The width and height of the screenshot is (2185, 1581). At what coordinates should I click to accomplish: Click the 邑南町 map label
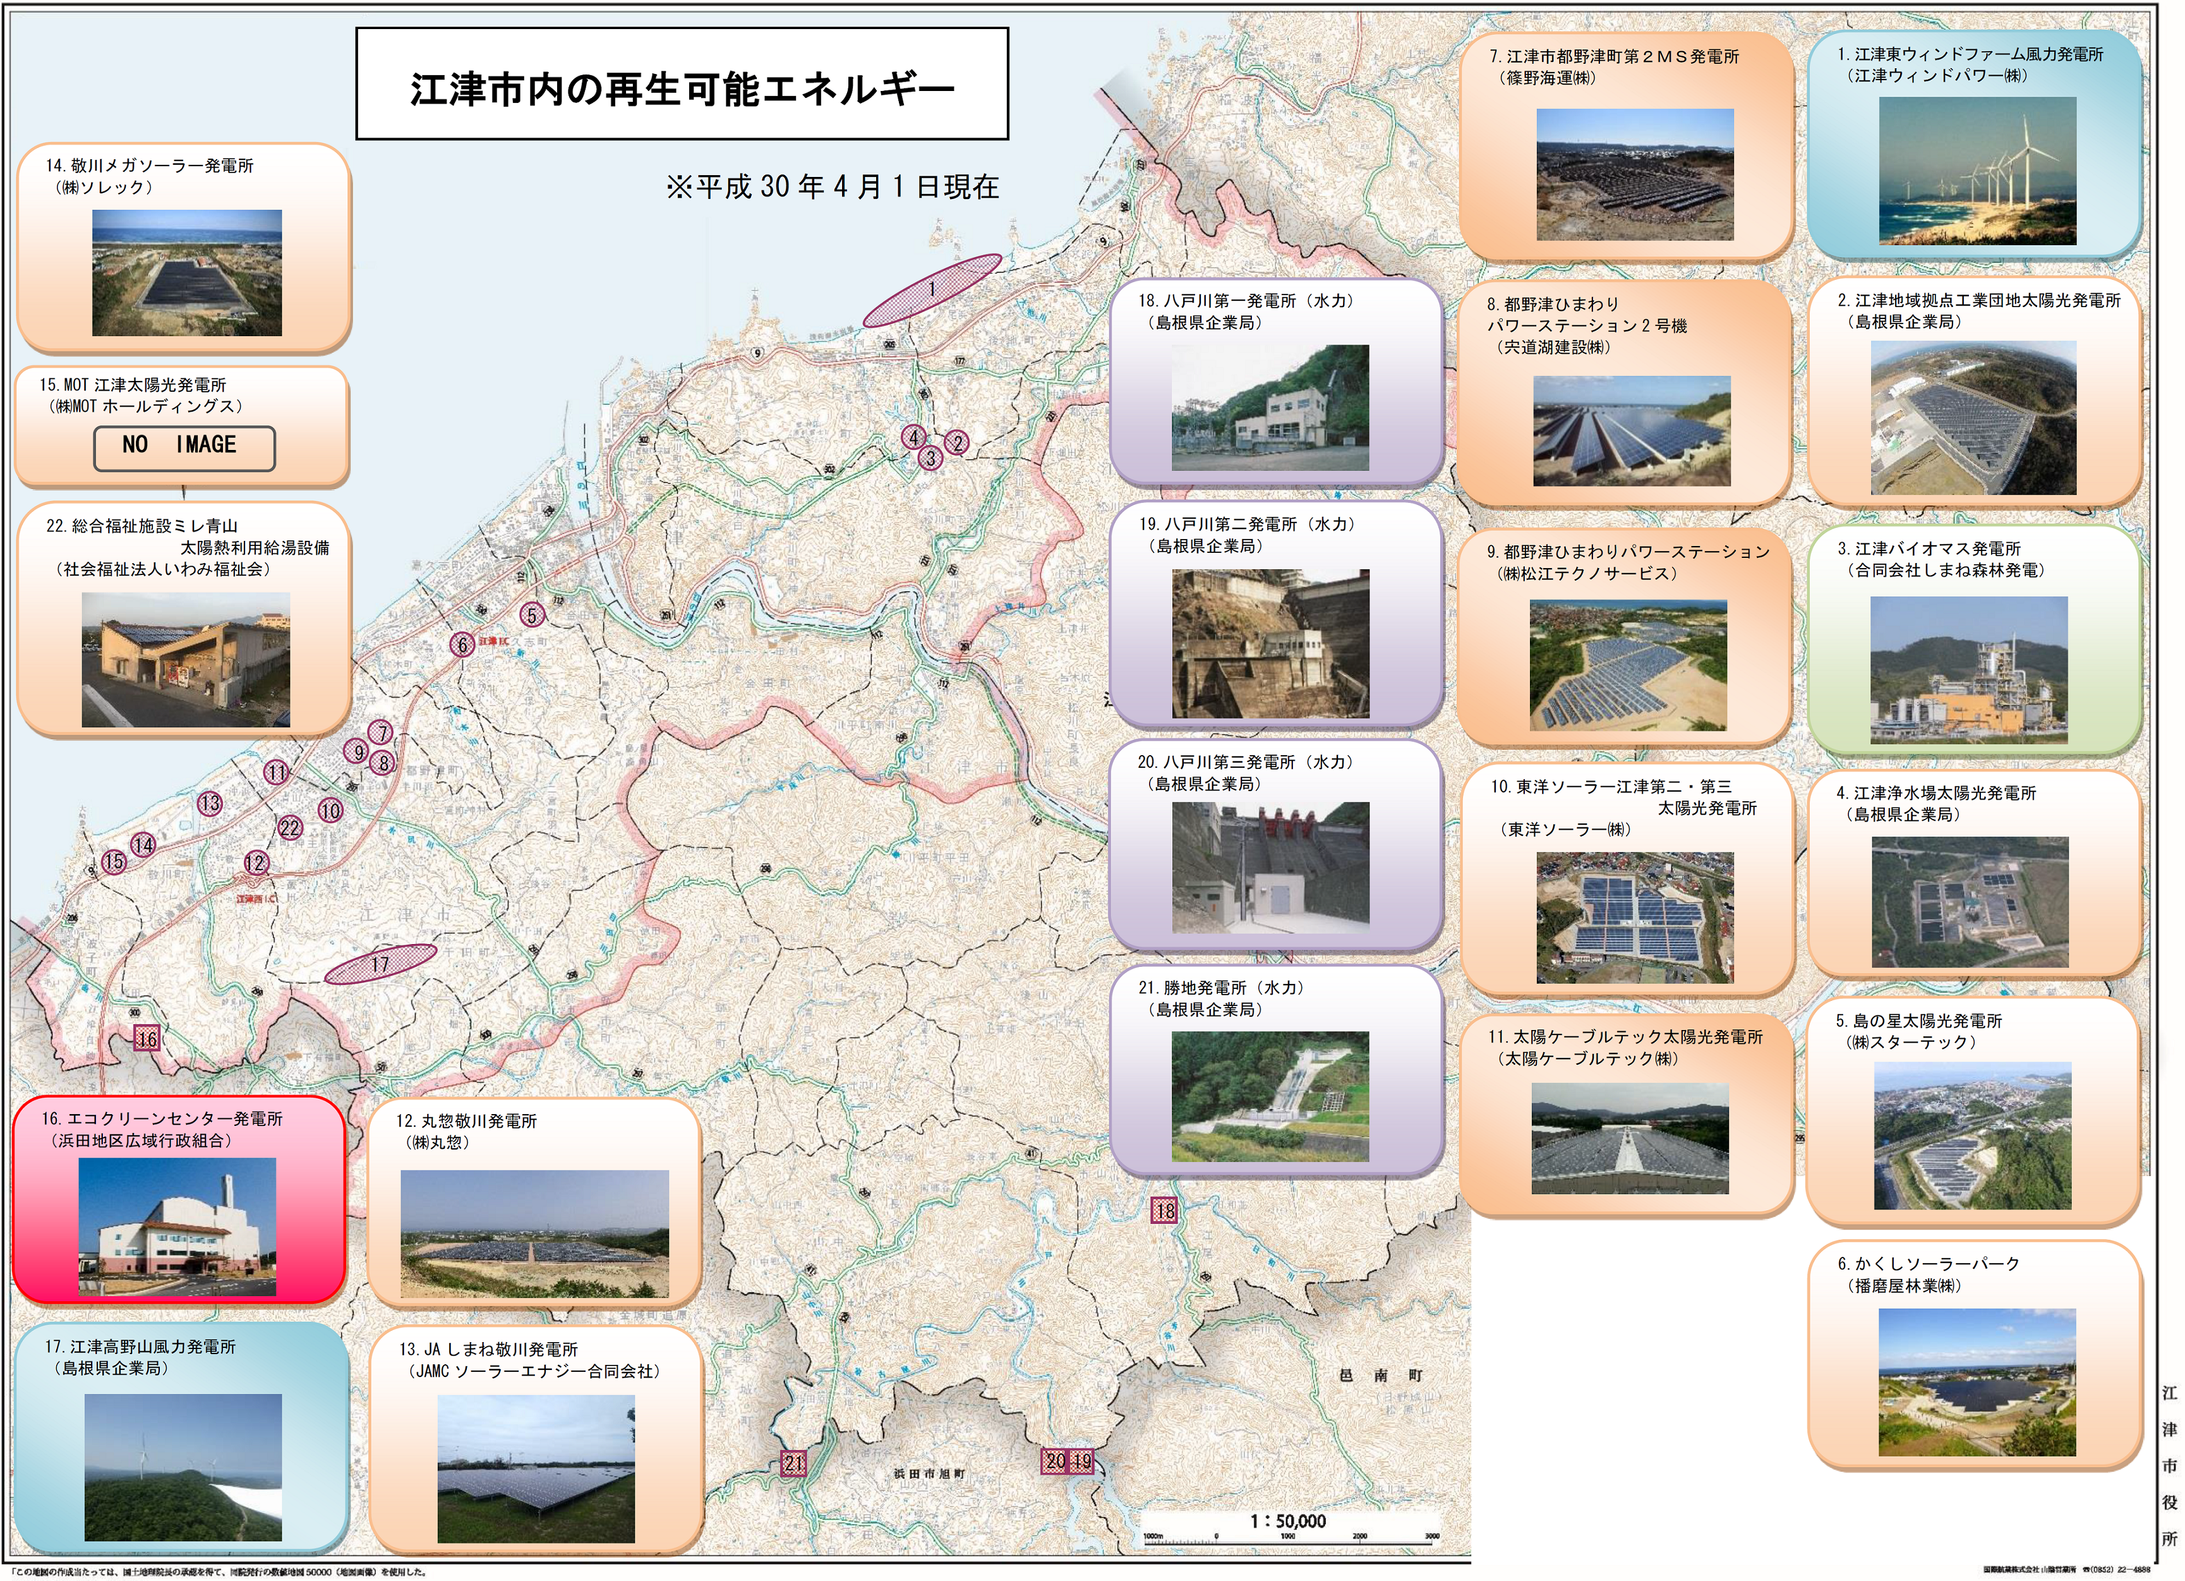tap(1381, 1375)
